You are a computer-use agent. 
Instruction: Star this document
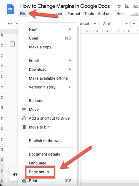(x=119, y=6)
